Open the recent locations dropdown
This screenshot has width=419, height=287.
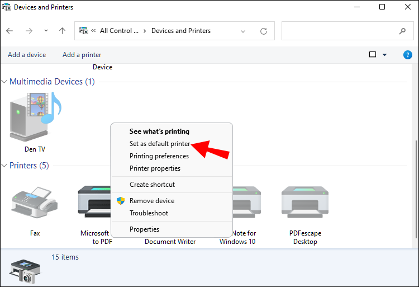tap(46, 31)
